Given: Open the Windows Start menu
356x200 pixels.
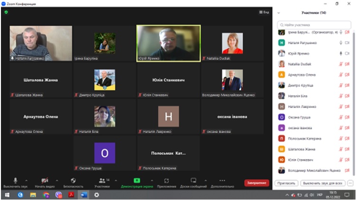Looking at the screenshot, I should coord(7,195).
